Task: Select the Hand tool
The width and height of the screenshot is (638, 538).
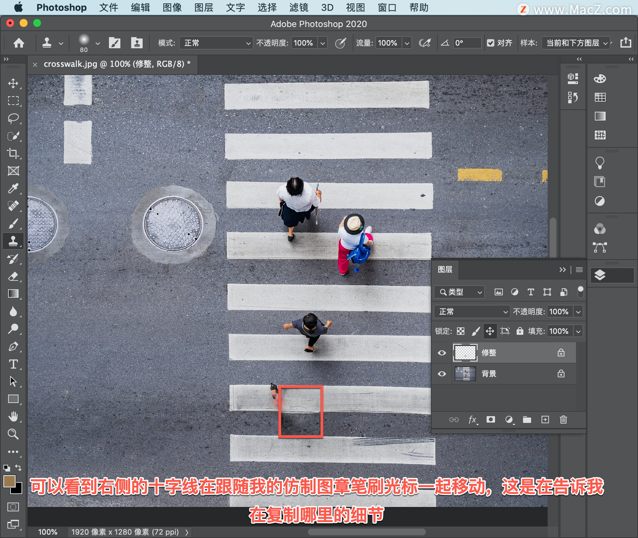Action: tap(13, 416)
